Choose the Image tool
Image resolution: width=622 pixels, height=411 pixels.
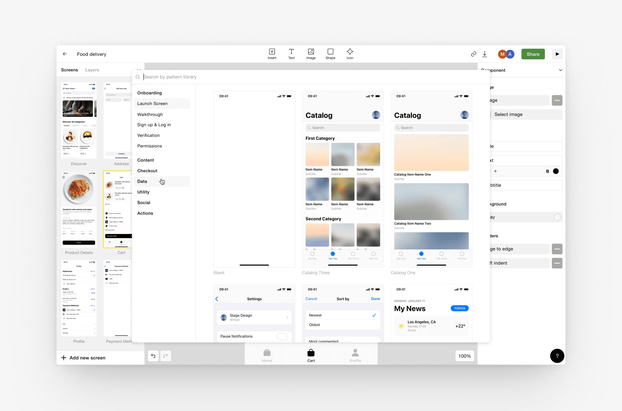coord(311,54)
